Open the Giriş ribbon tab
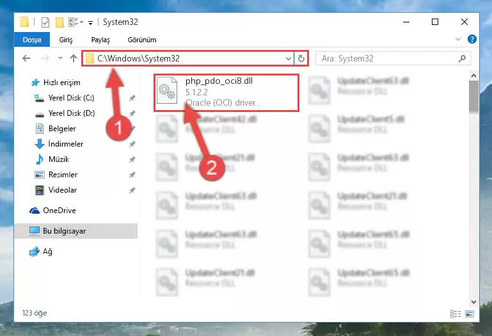 66,40
